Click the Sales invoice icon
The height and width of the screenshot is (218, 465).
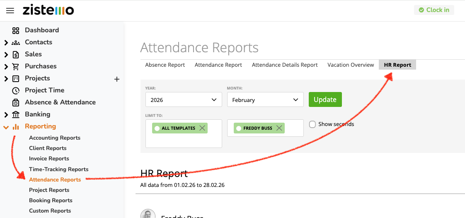click(x=16, y=54)
